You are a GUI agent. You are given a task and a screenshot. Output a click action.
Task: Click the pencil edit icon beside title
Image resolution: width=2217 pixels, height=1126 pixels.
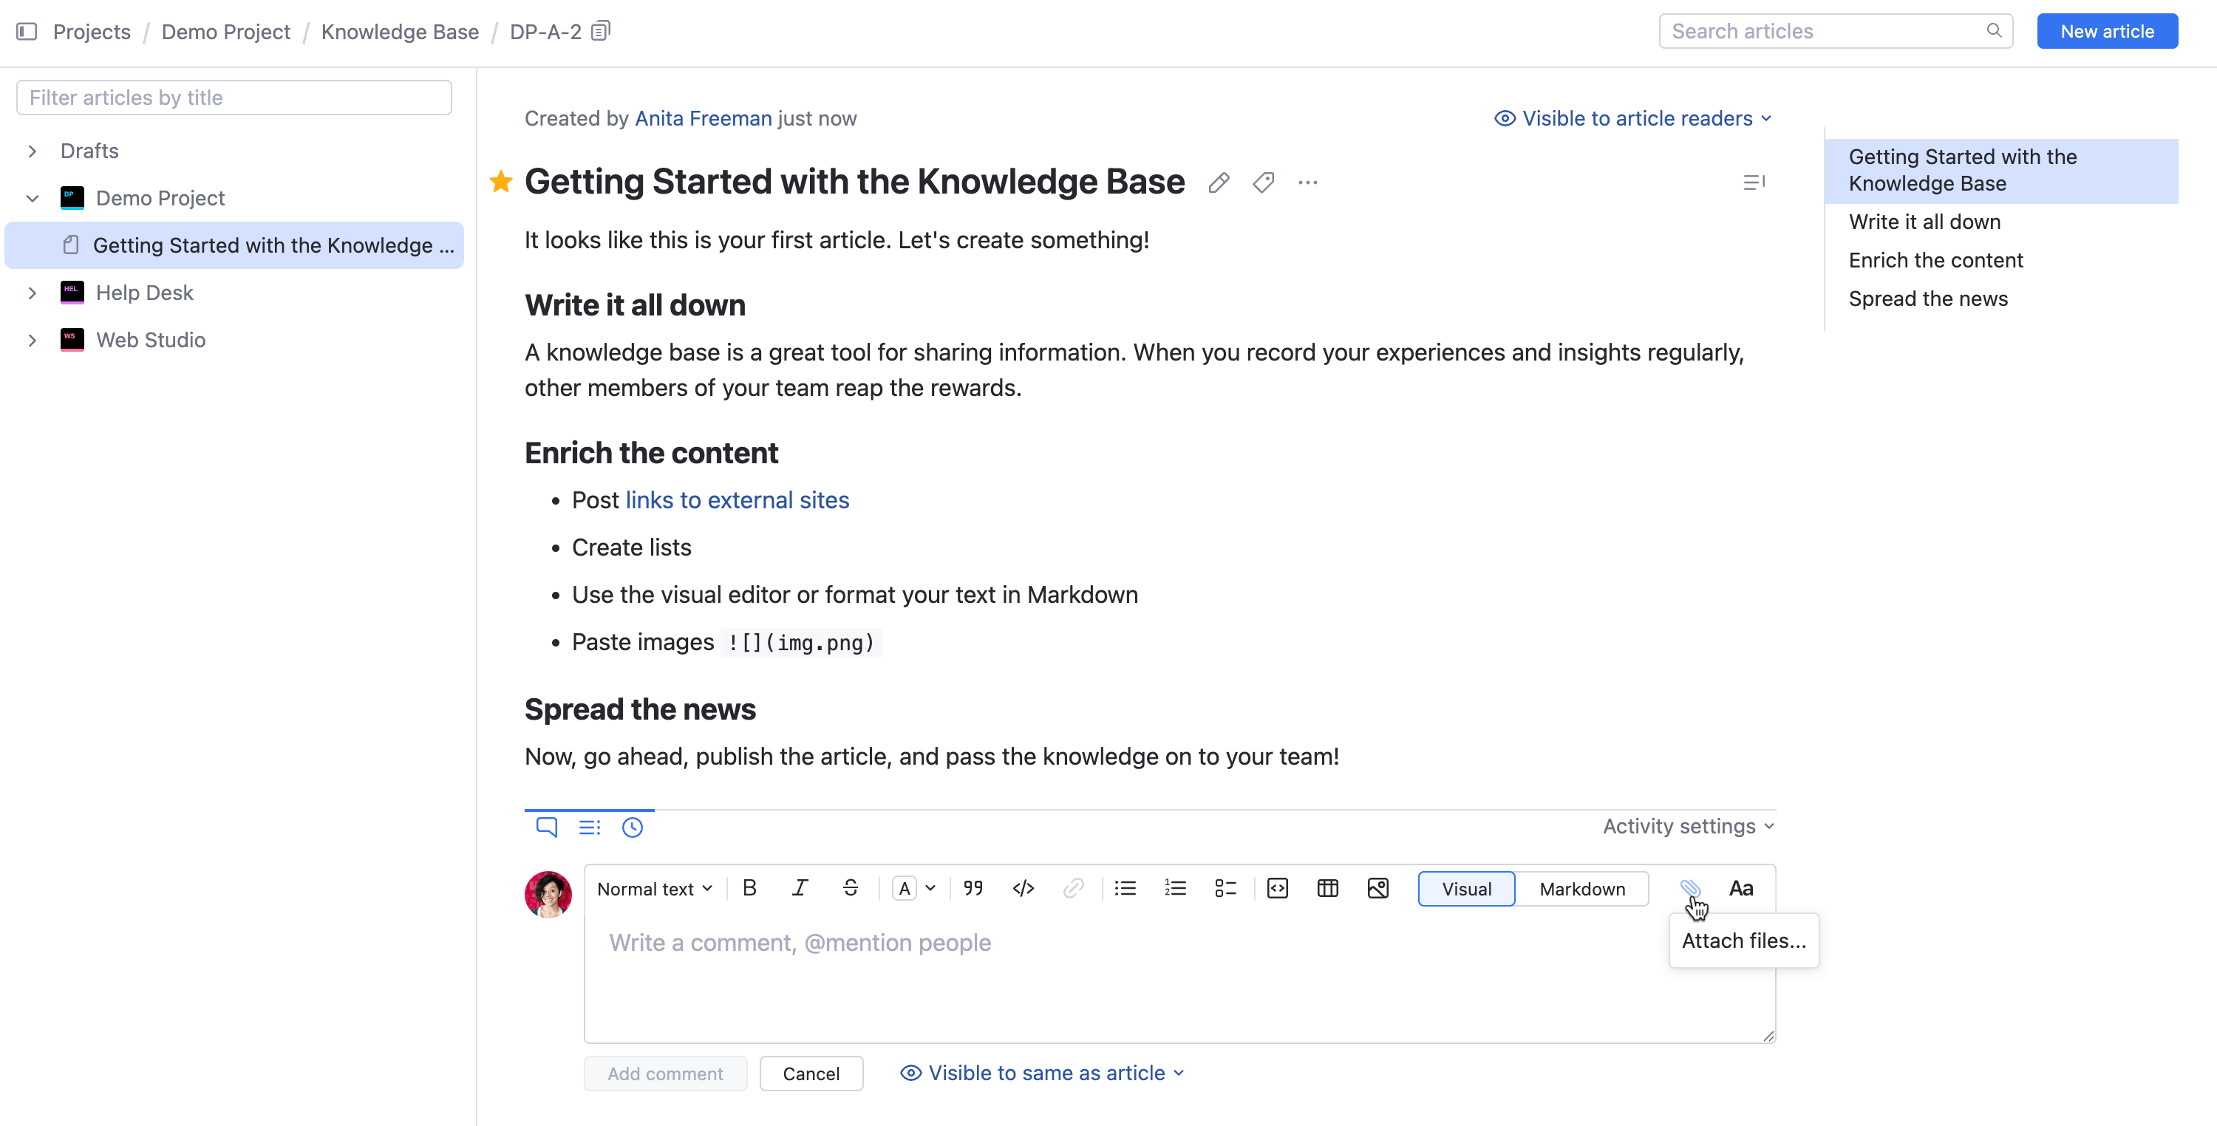click(1218, 182)
